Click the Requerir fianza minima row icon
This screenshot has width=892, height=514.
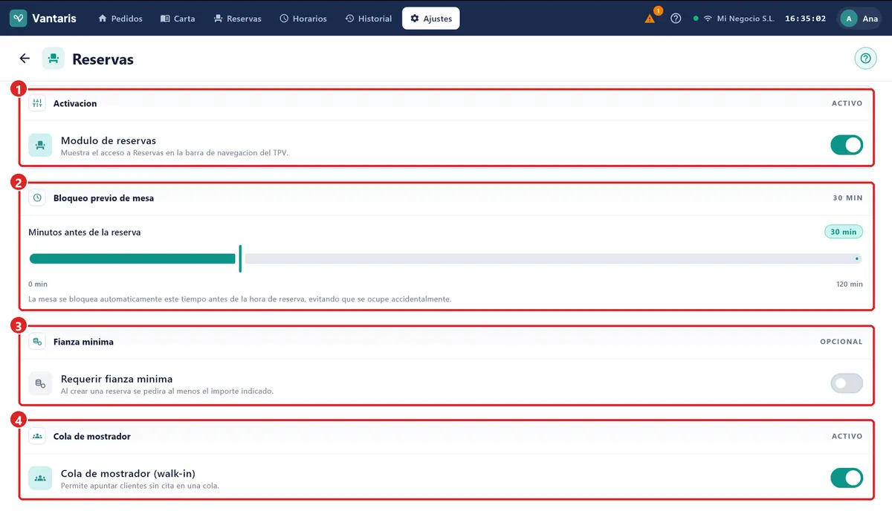40,383
